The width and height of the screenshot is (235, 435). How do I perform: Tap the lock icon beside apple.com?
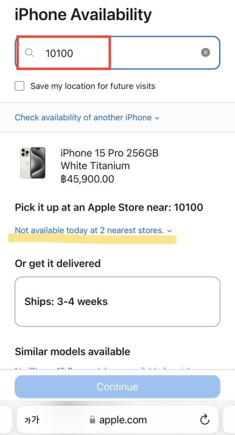[x=92, y=420]
